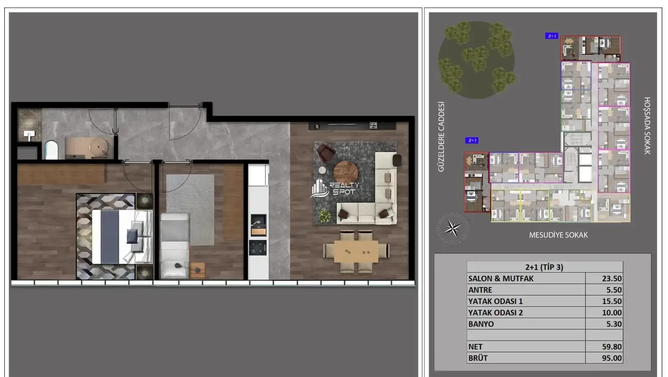Click the round washbasin in bathroom
Screen dimensions: 668x377
(x=100, y=148)
